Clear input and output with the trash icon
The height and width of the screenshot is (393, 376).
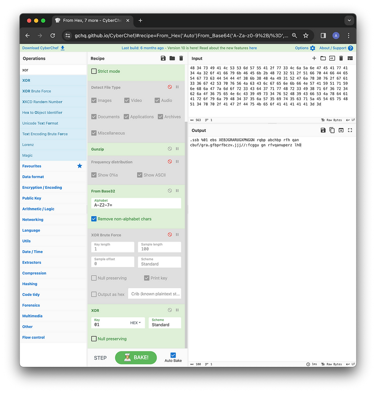pos(341,58)
